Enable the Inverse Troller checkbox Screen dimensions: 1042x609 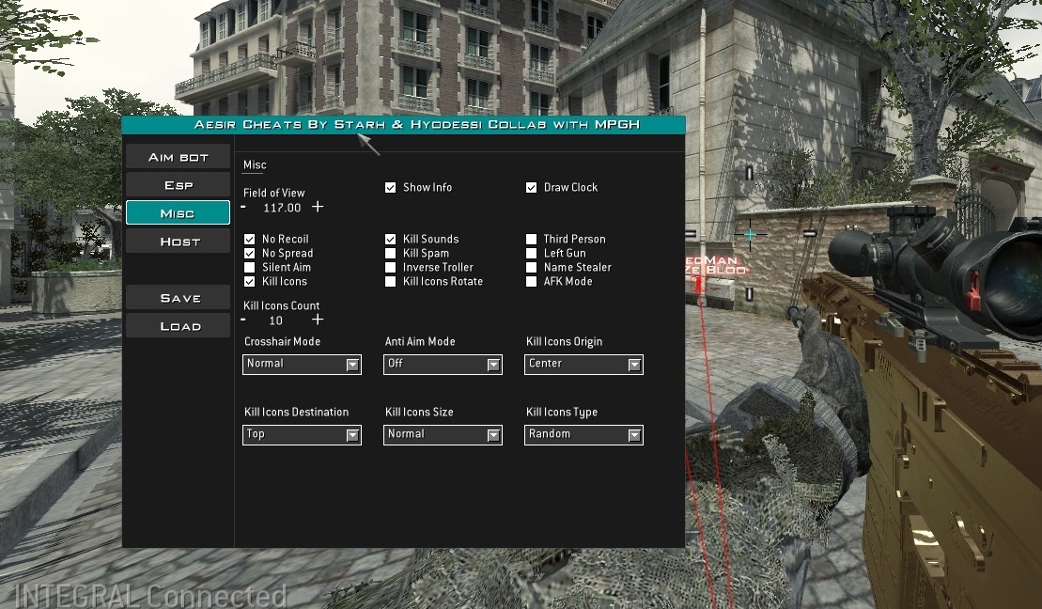391,267
